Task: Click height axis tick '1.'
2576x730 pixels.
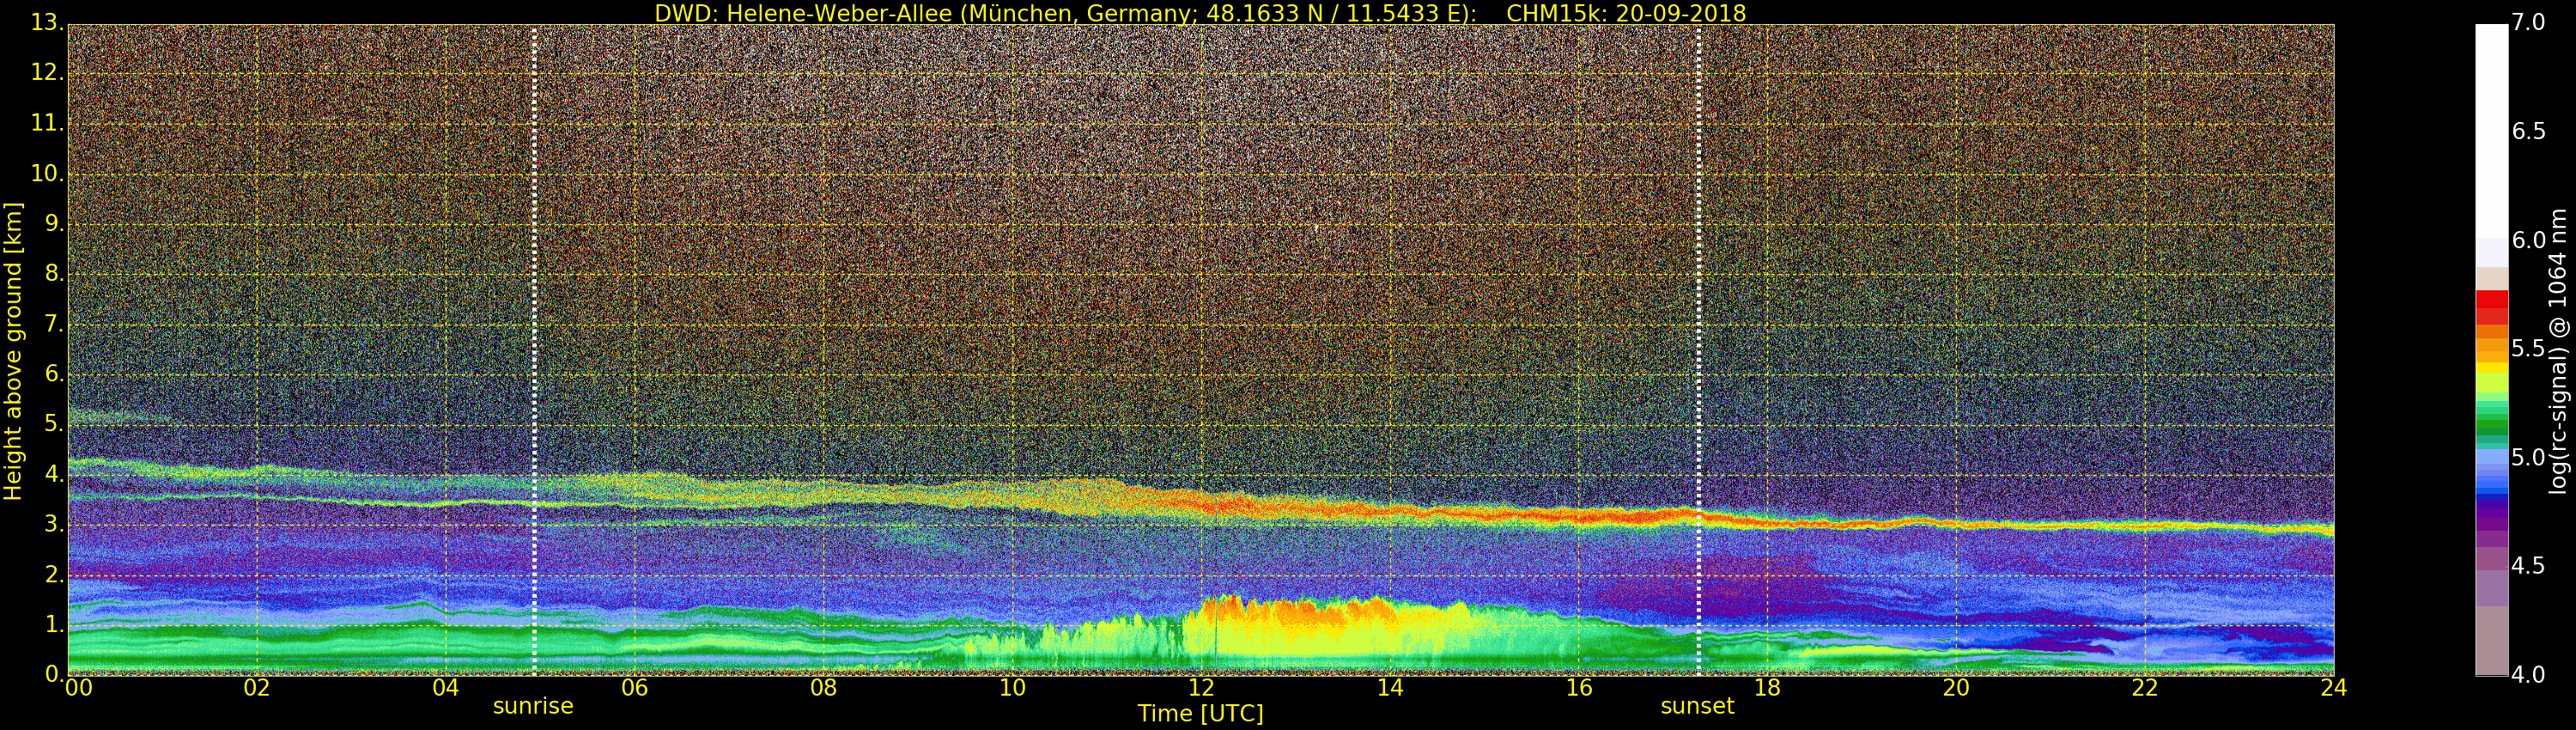Action: (x=53, y=624)
